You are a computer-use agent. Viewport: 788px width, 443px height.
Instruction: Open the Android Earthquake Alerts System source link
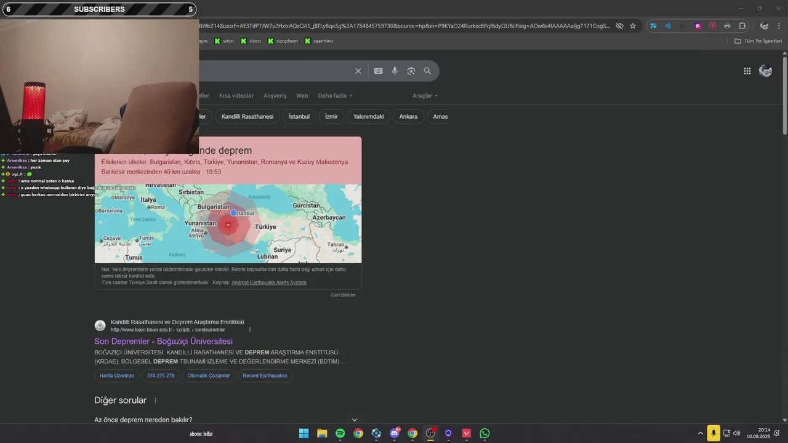[269, 282]
